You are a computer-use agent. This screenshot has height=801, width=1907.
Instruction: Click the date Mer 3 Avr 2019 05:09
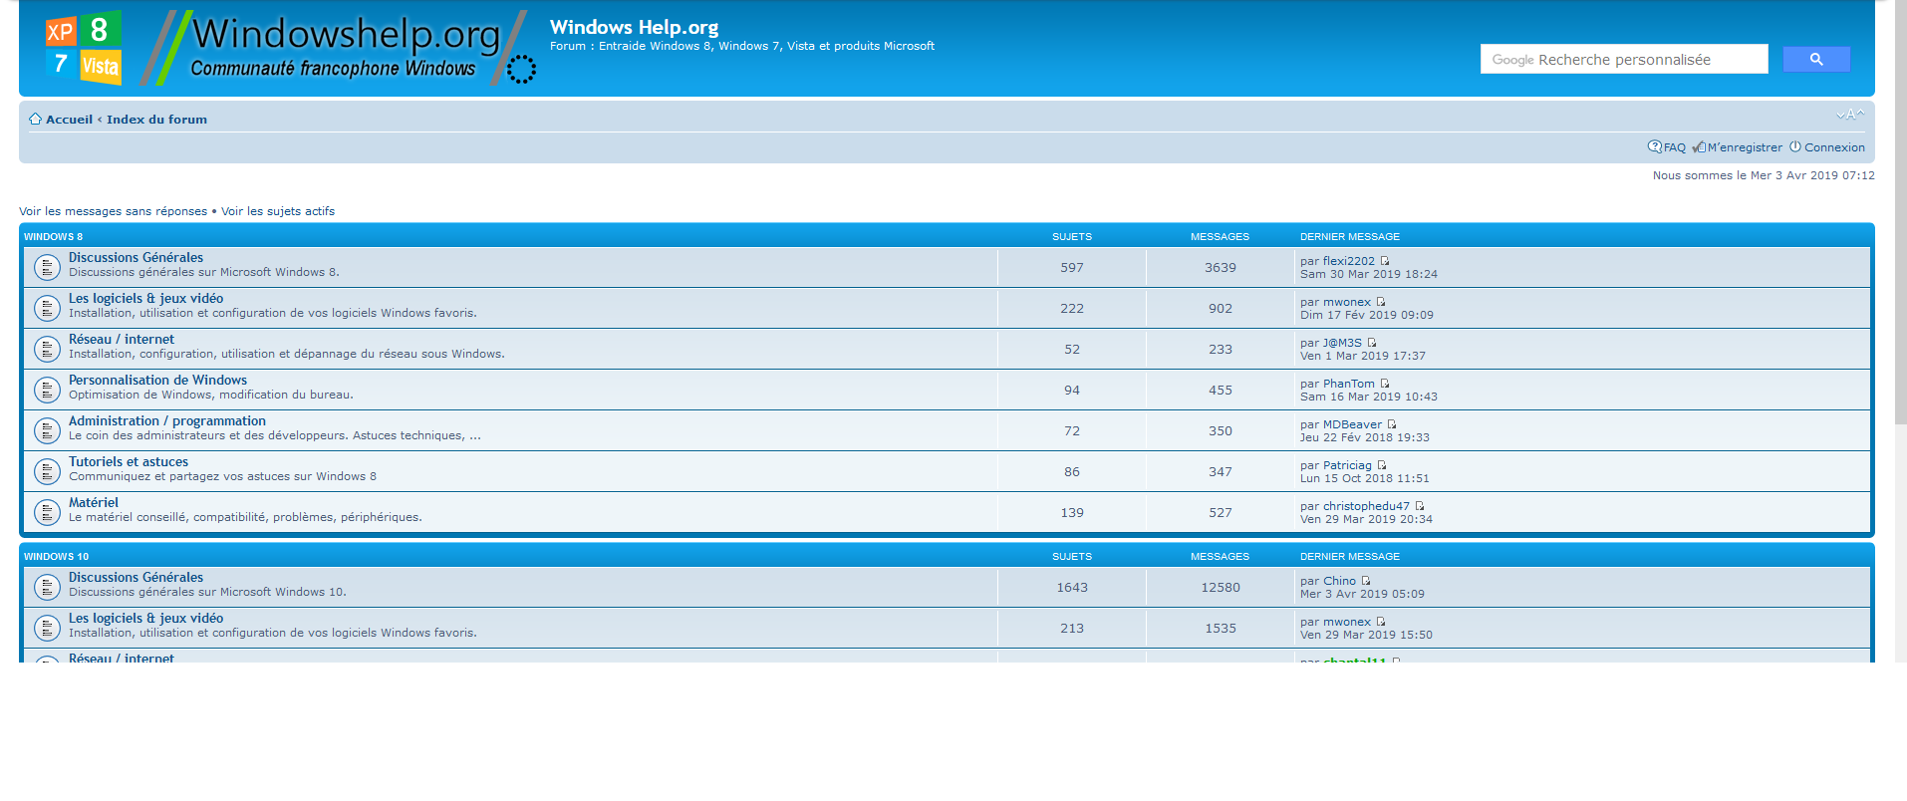coord(1362,595)
